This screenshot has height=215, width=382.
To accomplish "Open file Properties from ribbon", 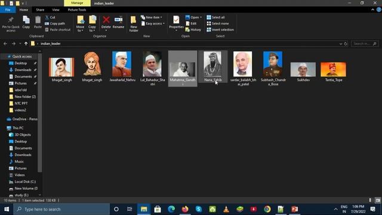I will point(176,23).
